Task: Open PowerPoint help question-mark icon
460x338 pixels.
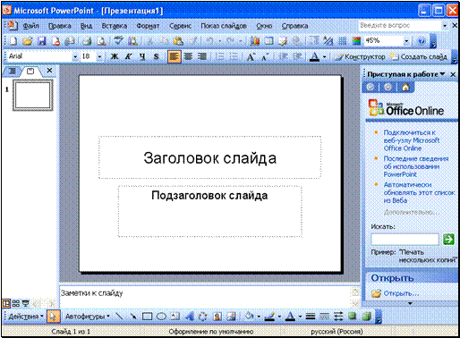Action: point(422,41)
